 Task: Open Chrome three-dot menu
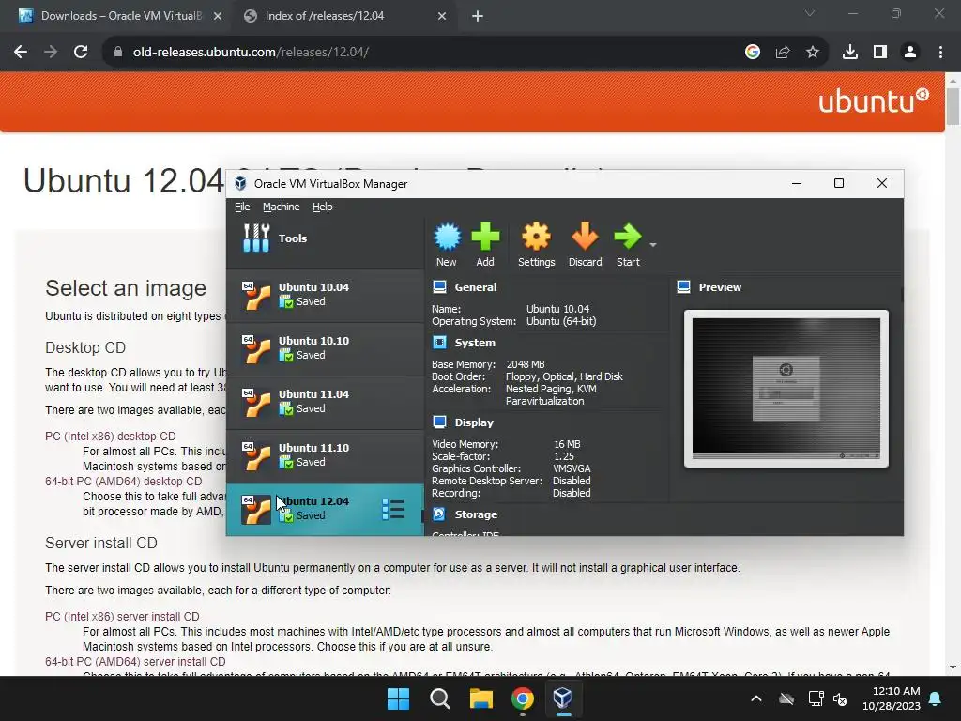pos(940,53)
